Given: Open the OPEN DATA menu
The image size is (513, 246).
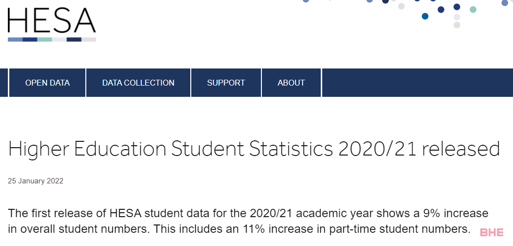Looking at the screenshot, I should tap(48, 83).
